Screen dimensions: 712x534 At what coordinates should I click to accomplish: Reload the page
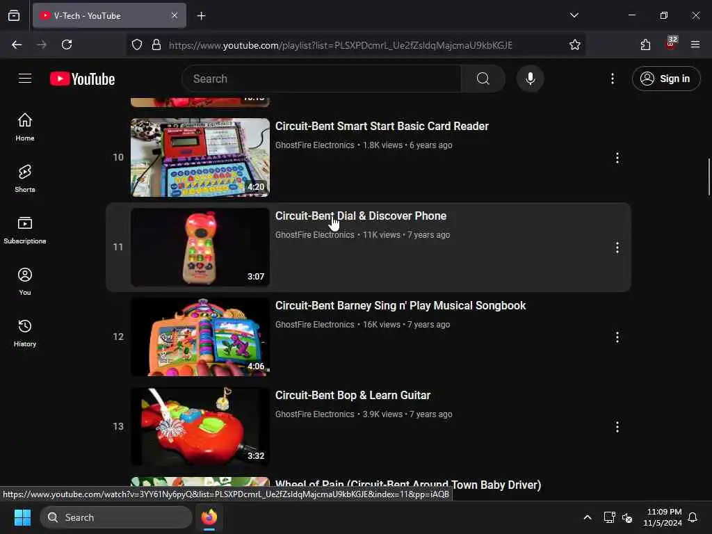(67, 44)
